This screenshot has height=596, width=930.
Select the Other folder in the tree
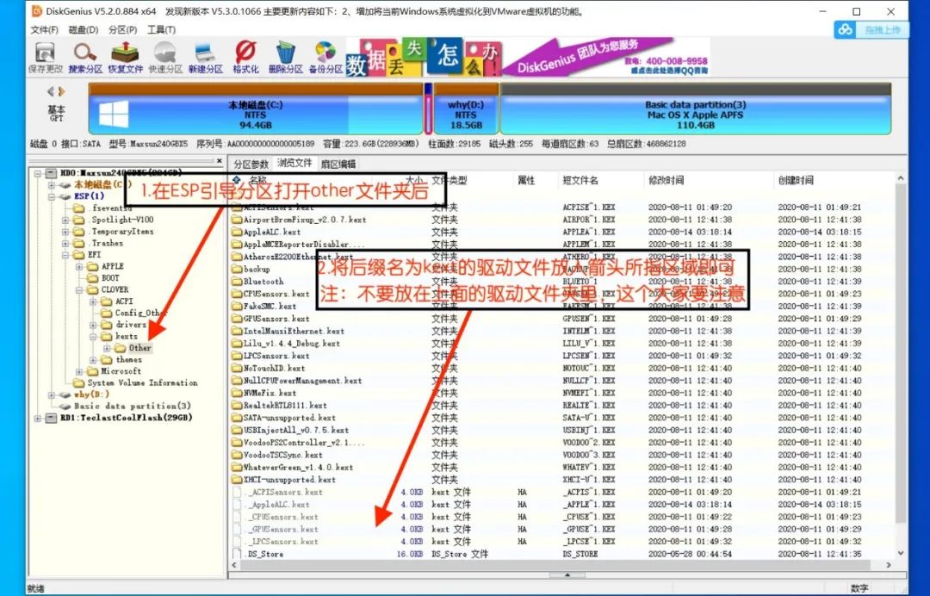click(140, 348)
